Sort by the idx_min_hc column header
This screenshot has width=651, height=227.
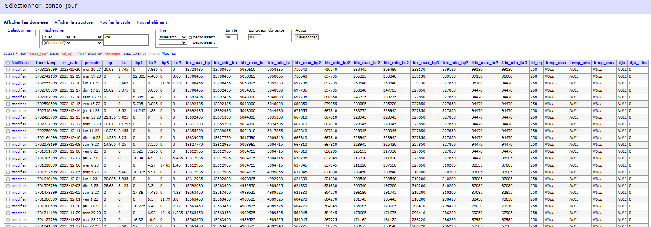(x=279, y=63)
